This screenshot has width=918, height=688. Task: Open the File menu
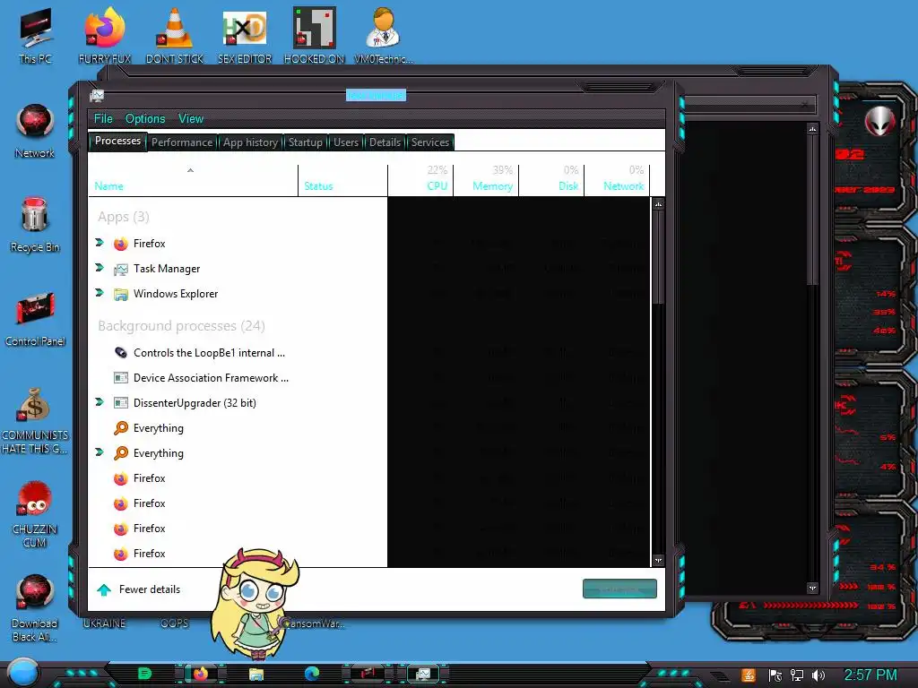coord(103,119)
